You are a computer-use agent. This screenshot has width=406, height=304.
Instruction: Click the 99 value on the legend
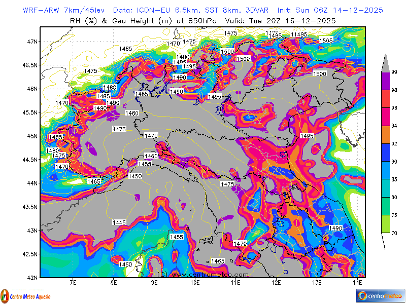(394, 72)
